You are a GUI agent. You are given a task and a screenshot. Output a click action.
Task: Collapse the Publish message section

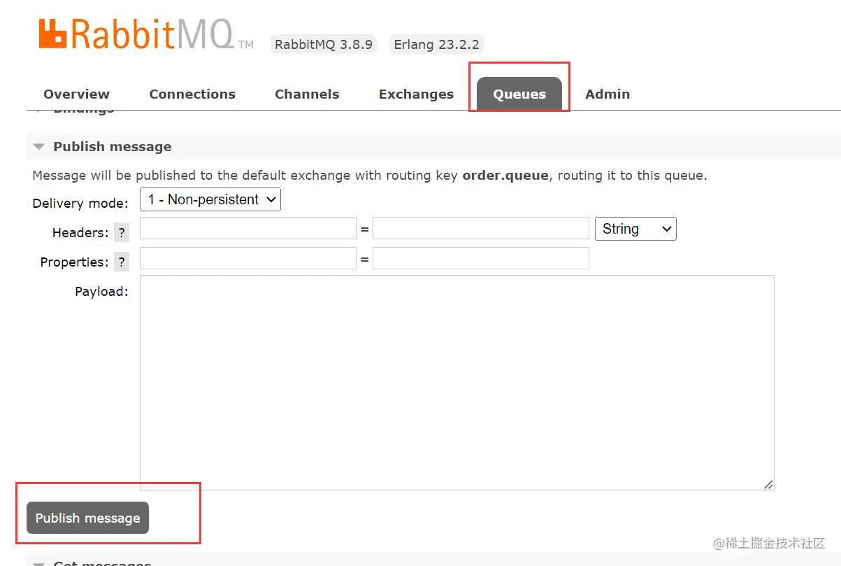[112, 147]
